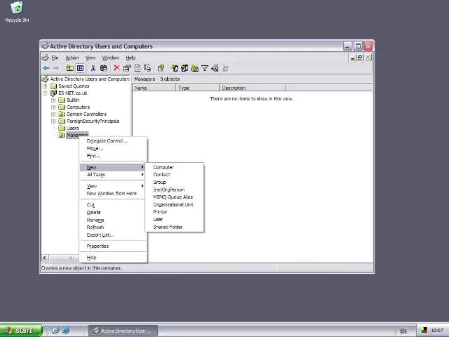Click the Cut scissors toolbar icon

(93, 68)
